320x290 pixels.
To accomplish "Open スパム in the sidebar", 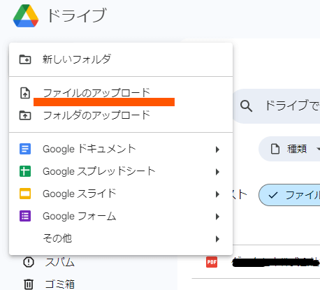I will click(x=59, y=262).
